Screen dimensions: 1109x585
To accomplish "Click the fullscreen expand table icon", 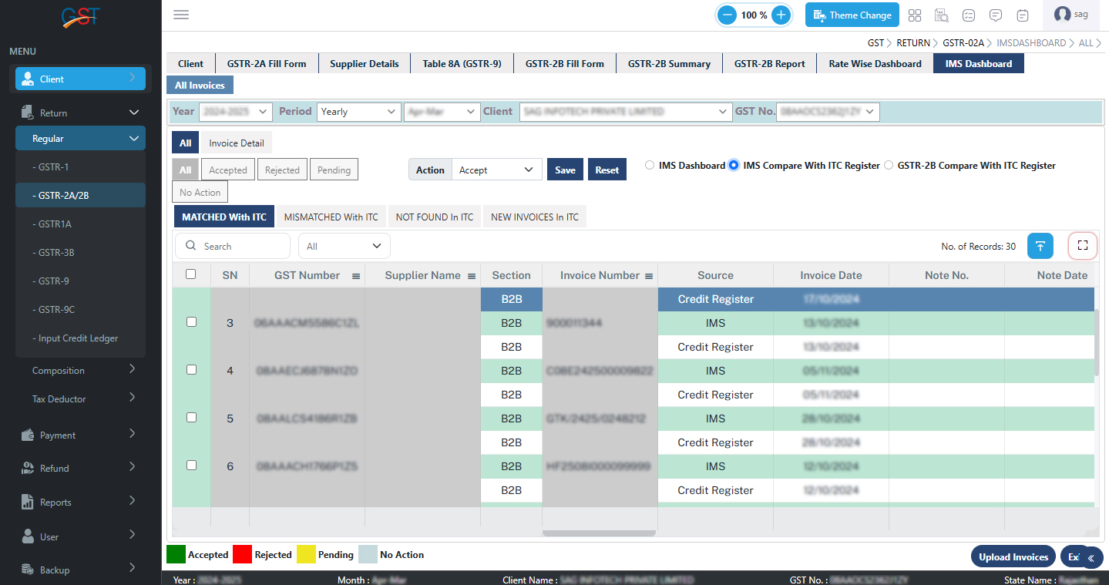I will pos(1082,246).
